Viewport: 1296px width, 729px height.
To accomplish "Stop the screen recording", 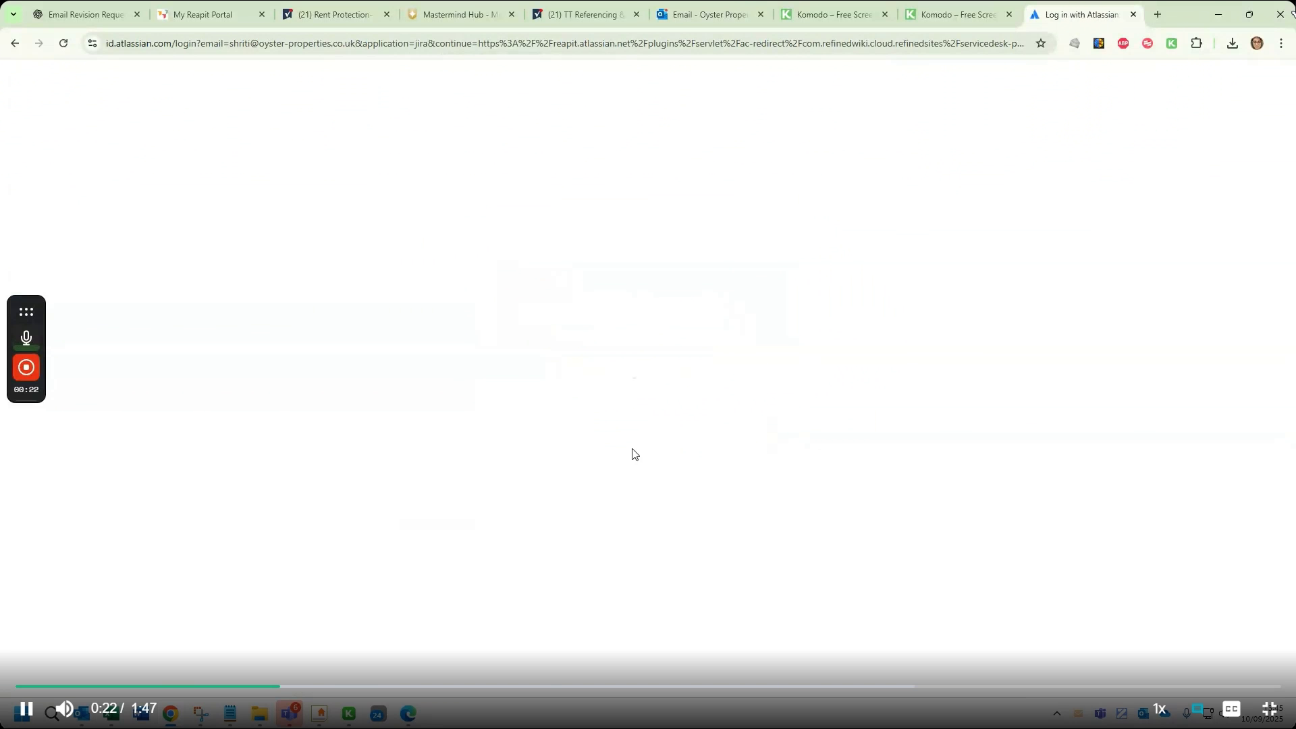I will [26, 367].
